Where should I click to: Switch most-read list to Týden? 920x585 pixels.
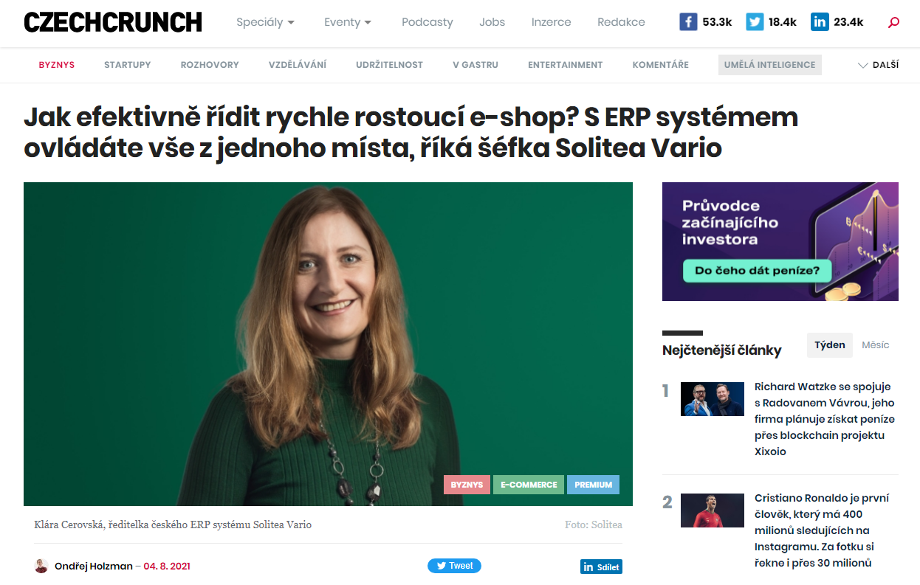pos(830,345)
